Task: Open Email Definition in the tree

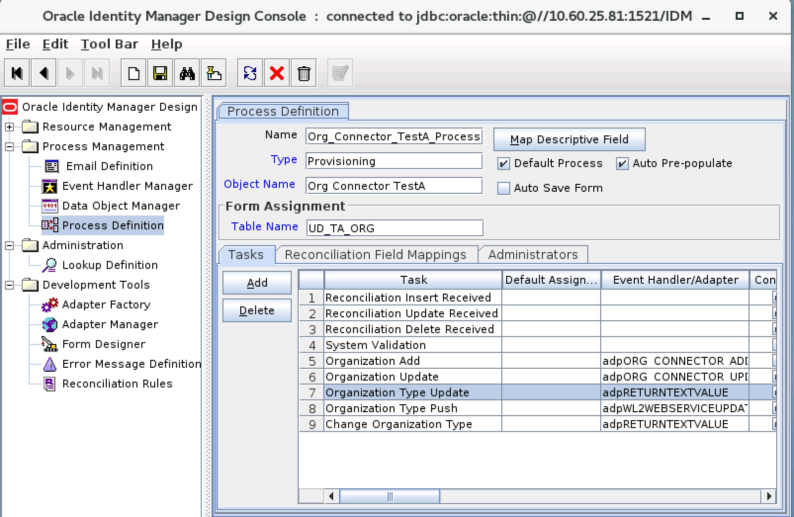Action: pos(109,166)
